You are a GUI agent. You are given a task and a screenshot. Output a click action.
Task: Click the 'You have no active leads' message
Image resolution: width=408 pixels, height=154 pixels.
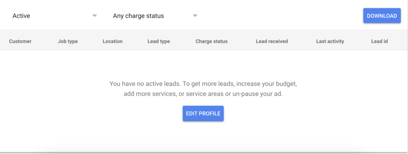[x=203, y=89]
